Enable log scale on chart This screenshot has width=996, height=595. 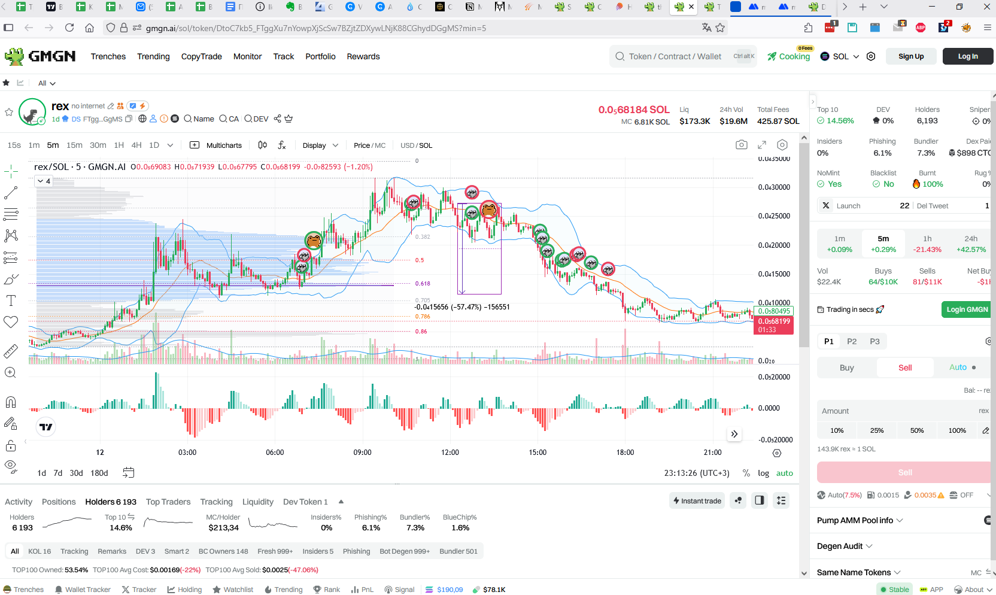point(763,473)
